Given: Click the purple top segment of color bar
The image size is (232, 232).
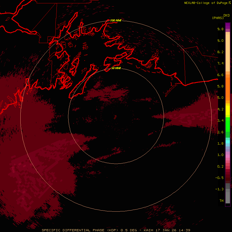Looking at the screenshot, I should pos(228,26).
